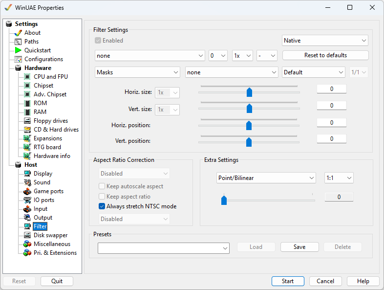The height and width of the screenshot is (290, 384).
Task: Open the Display settings page label
Action: (43, 174)
